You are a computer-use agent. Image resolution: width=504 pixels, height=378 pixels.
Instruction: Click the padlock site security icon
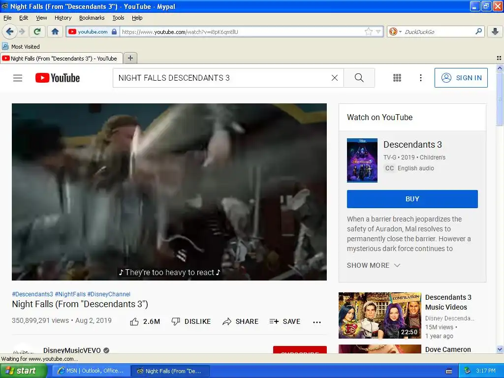114,31
